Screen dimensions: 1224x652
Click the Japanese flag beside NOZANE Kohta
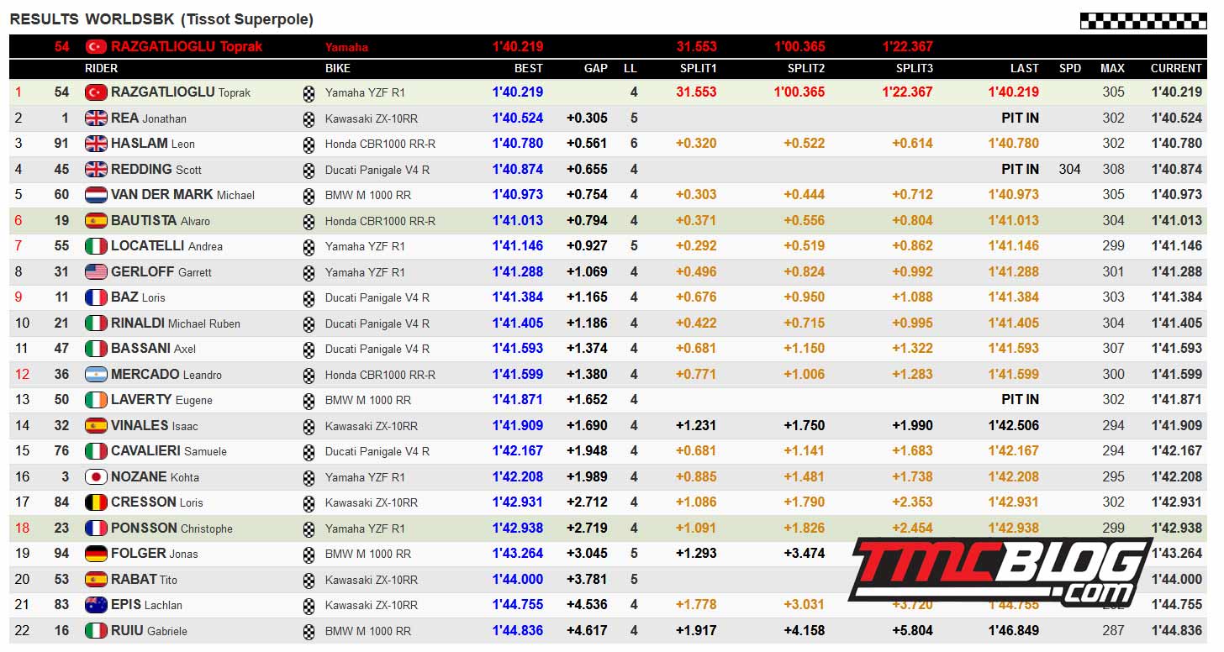96,477
